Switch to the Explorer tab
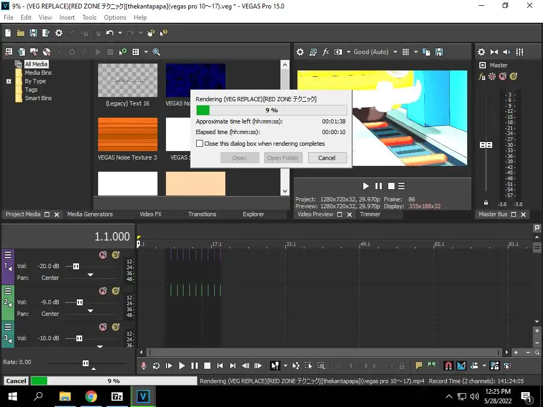The image size is (543, 407). [x=253, y=214]
